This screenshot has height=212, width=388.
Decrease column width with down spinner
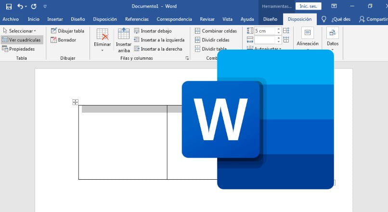[279, 41]
